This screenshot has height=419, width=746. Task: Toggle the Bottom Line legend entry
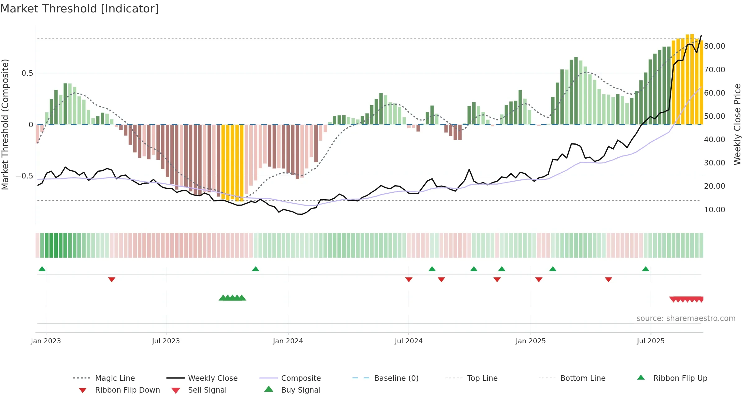point(572,378)
